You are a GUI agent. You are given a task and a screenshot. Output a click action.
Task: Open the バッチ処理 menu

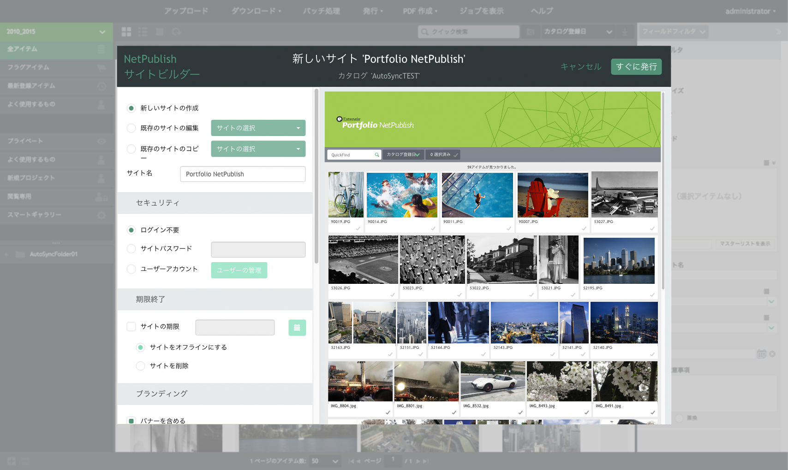(321, 11)
